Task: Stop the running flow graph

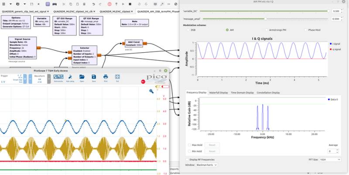Action: pyautogui.click(x=130, y=4)
